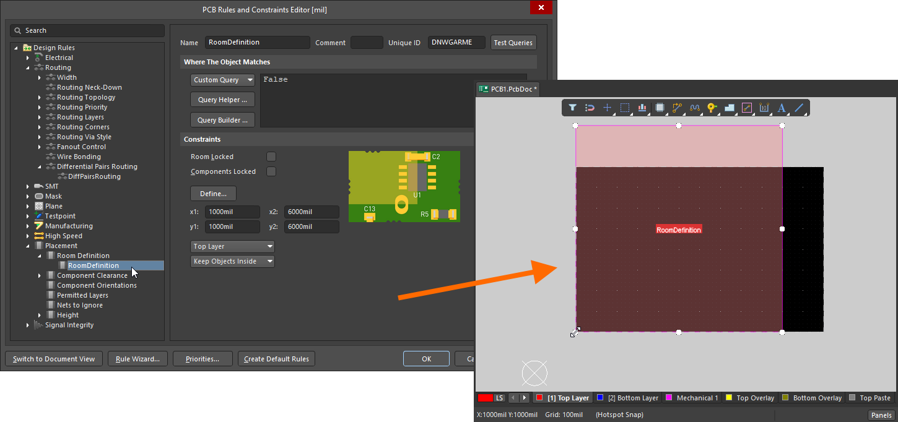This screenshot has width=898, height=422.
Task: Open rule Priorities dialog
Action: (203, 359)
